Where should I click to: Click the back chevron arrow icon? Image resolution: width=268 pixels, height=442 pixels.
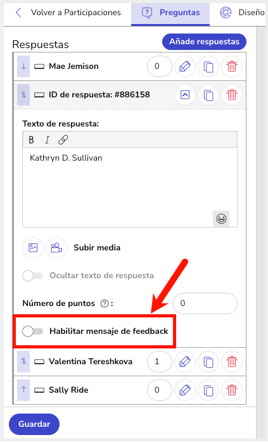pos(18,13)
